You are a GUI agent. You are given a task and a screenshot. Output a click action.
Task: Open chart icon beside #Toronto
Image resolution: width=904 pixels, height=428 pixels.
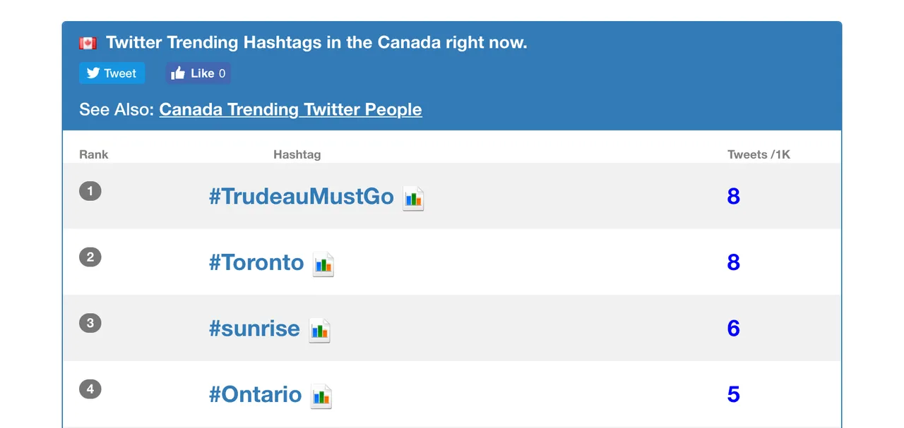pyautogui.click(x=323, y=264)
